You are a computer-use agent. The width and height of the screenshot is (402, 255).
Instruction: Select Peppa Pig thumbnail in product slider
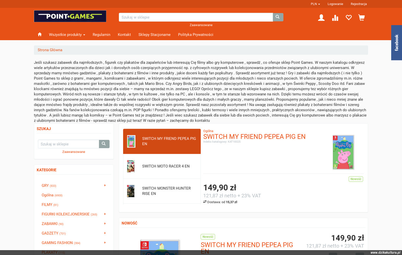[131, 141]
